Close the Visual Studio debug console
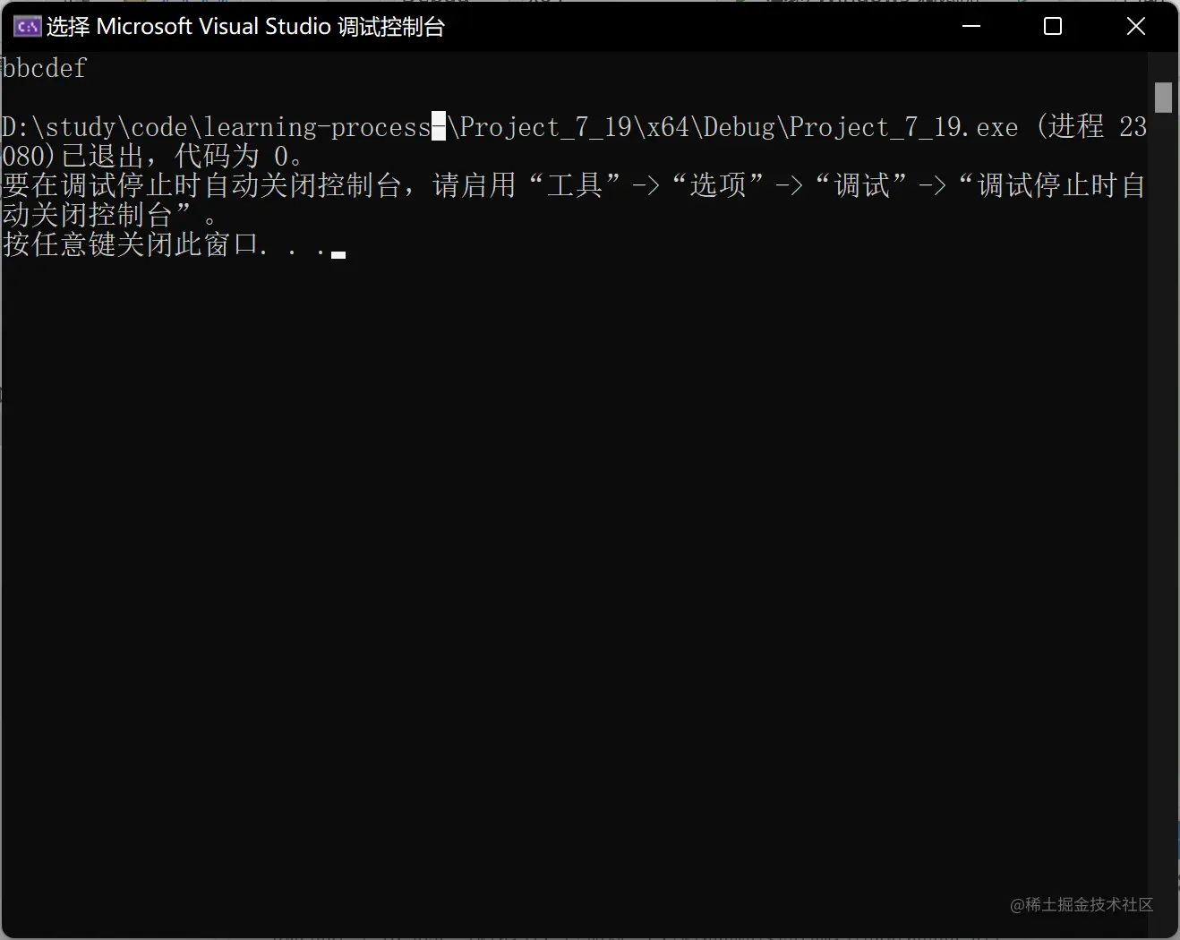Screen dimensions: 1180x940 click(x=1135, y=27)
